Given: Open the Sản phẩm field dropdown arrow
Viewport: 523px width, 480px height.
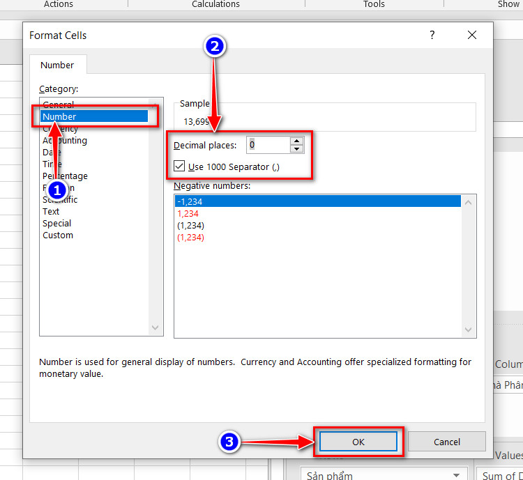Looking at the screenshot, I should [x=457, y=475].
